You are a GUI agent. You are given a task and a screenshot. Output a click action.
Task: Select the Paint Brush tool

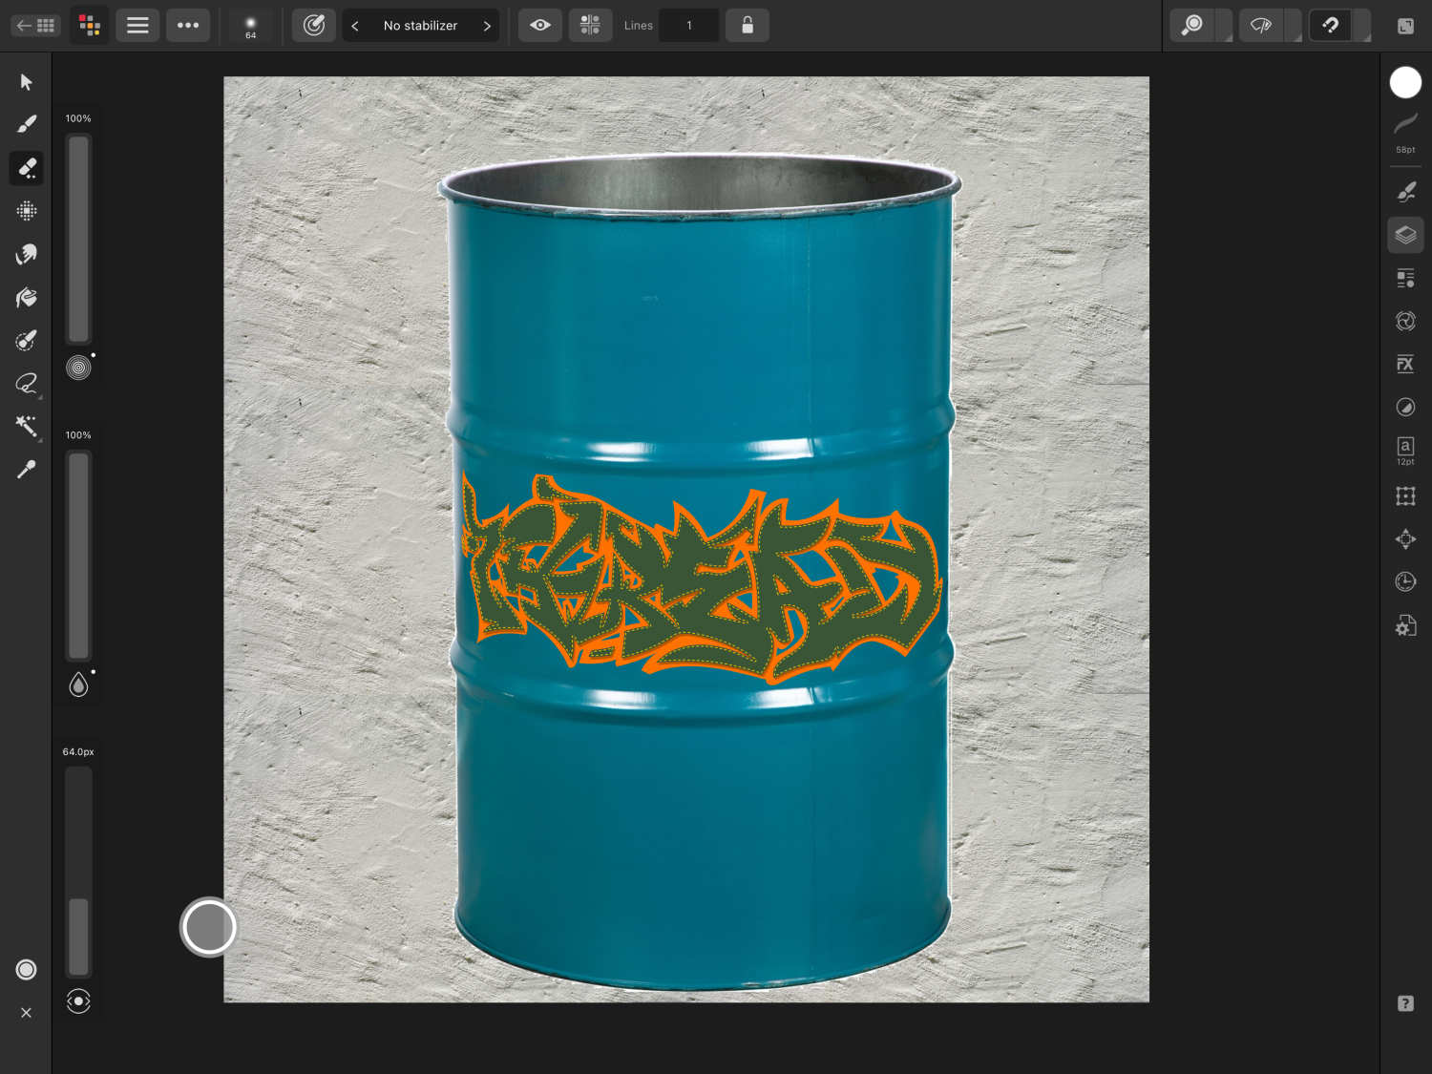coord(26,124)
